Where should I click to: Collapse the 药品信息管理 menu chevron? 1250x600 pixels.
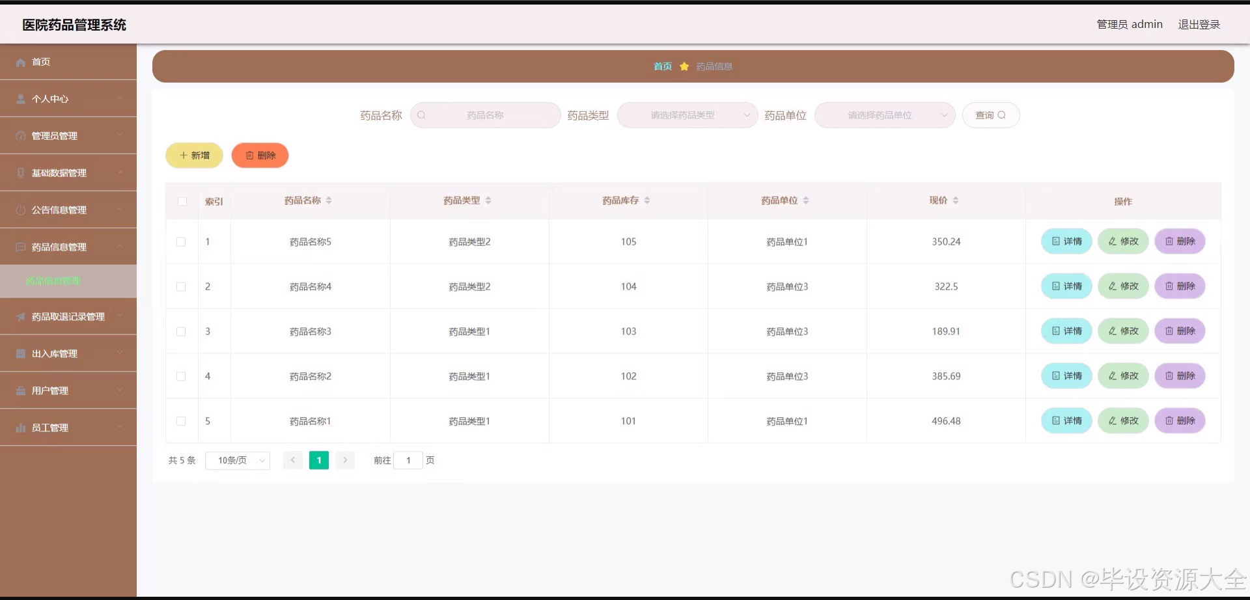(x=120, y=247)
